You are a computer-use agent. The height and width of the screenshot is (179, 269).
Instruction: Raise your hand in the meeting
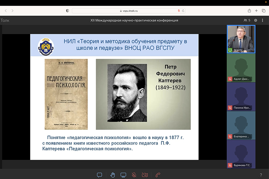pos(113,175)
